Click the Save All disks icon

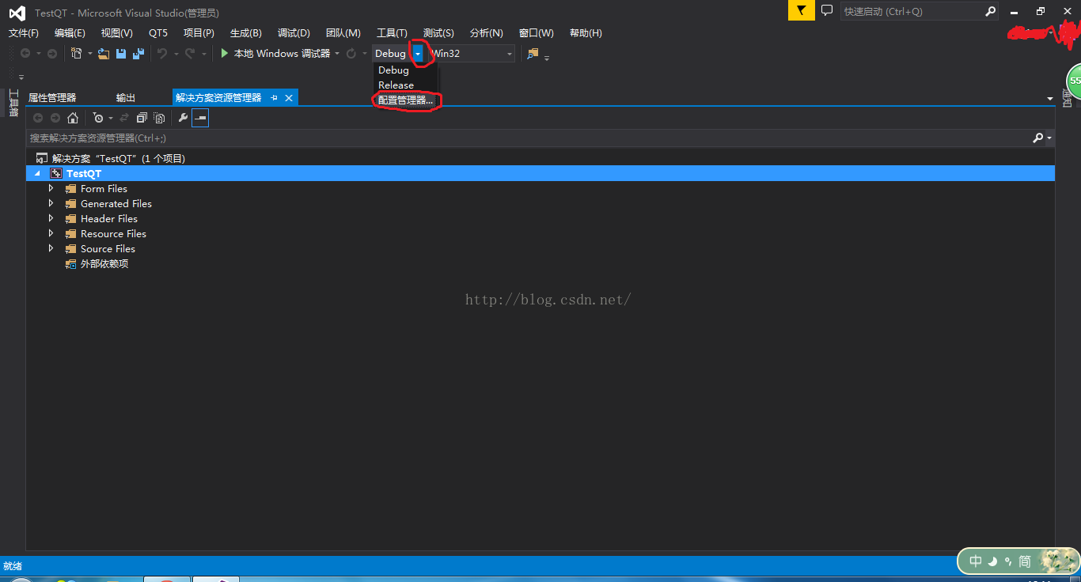(138, 53)
